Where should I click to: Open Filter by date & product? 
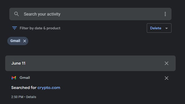pos(40,28)
